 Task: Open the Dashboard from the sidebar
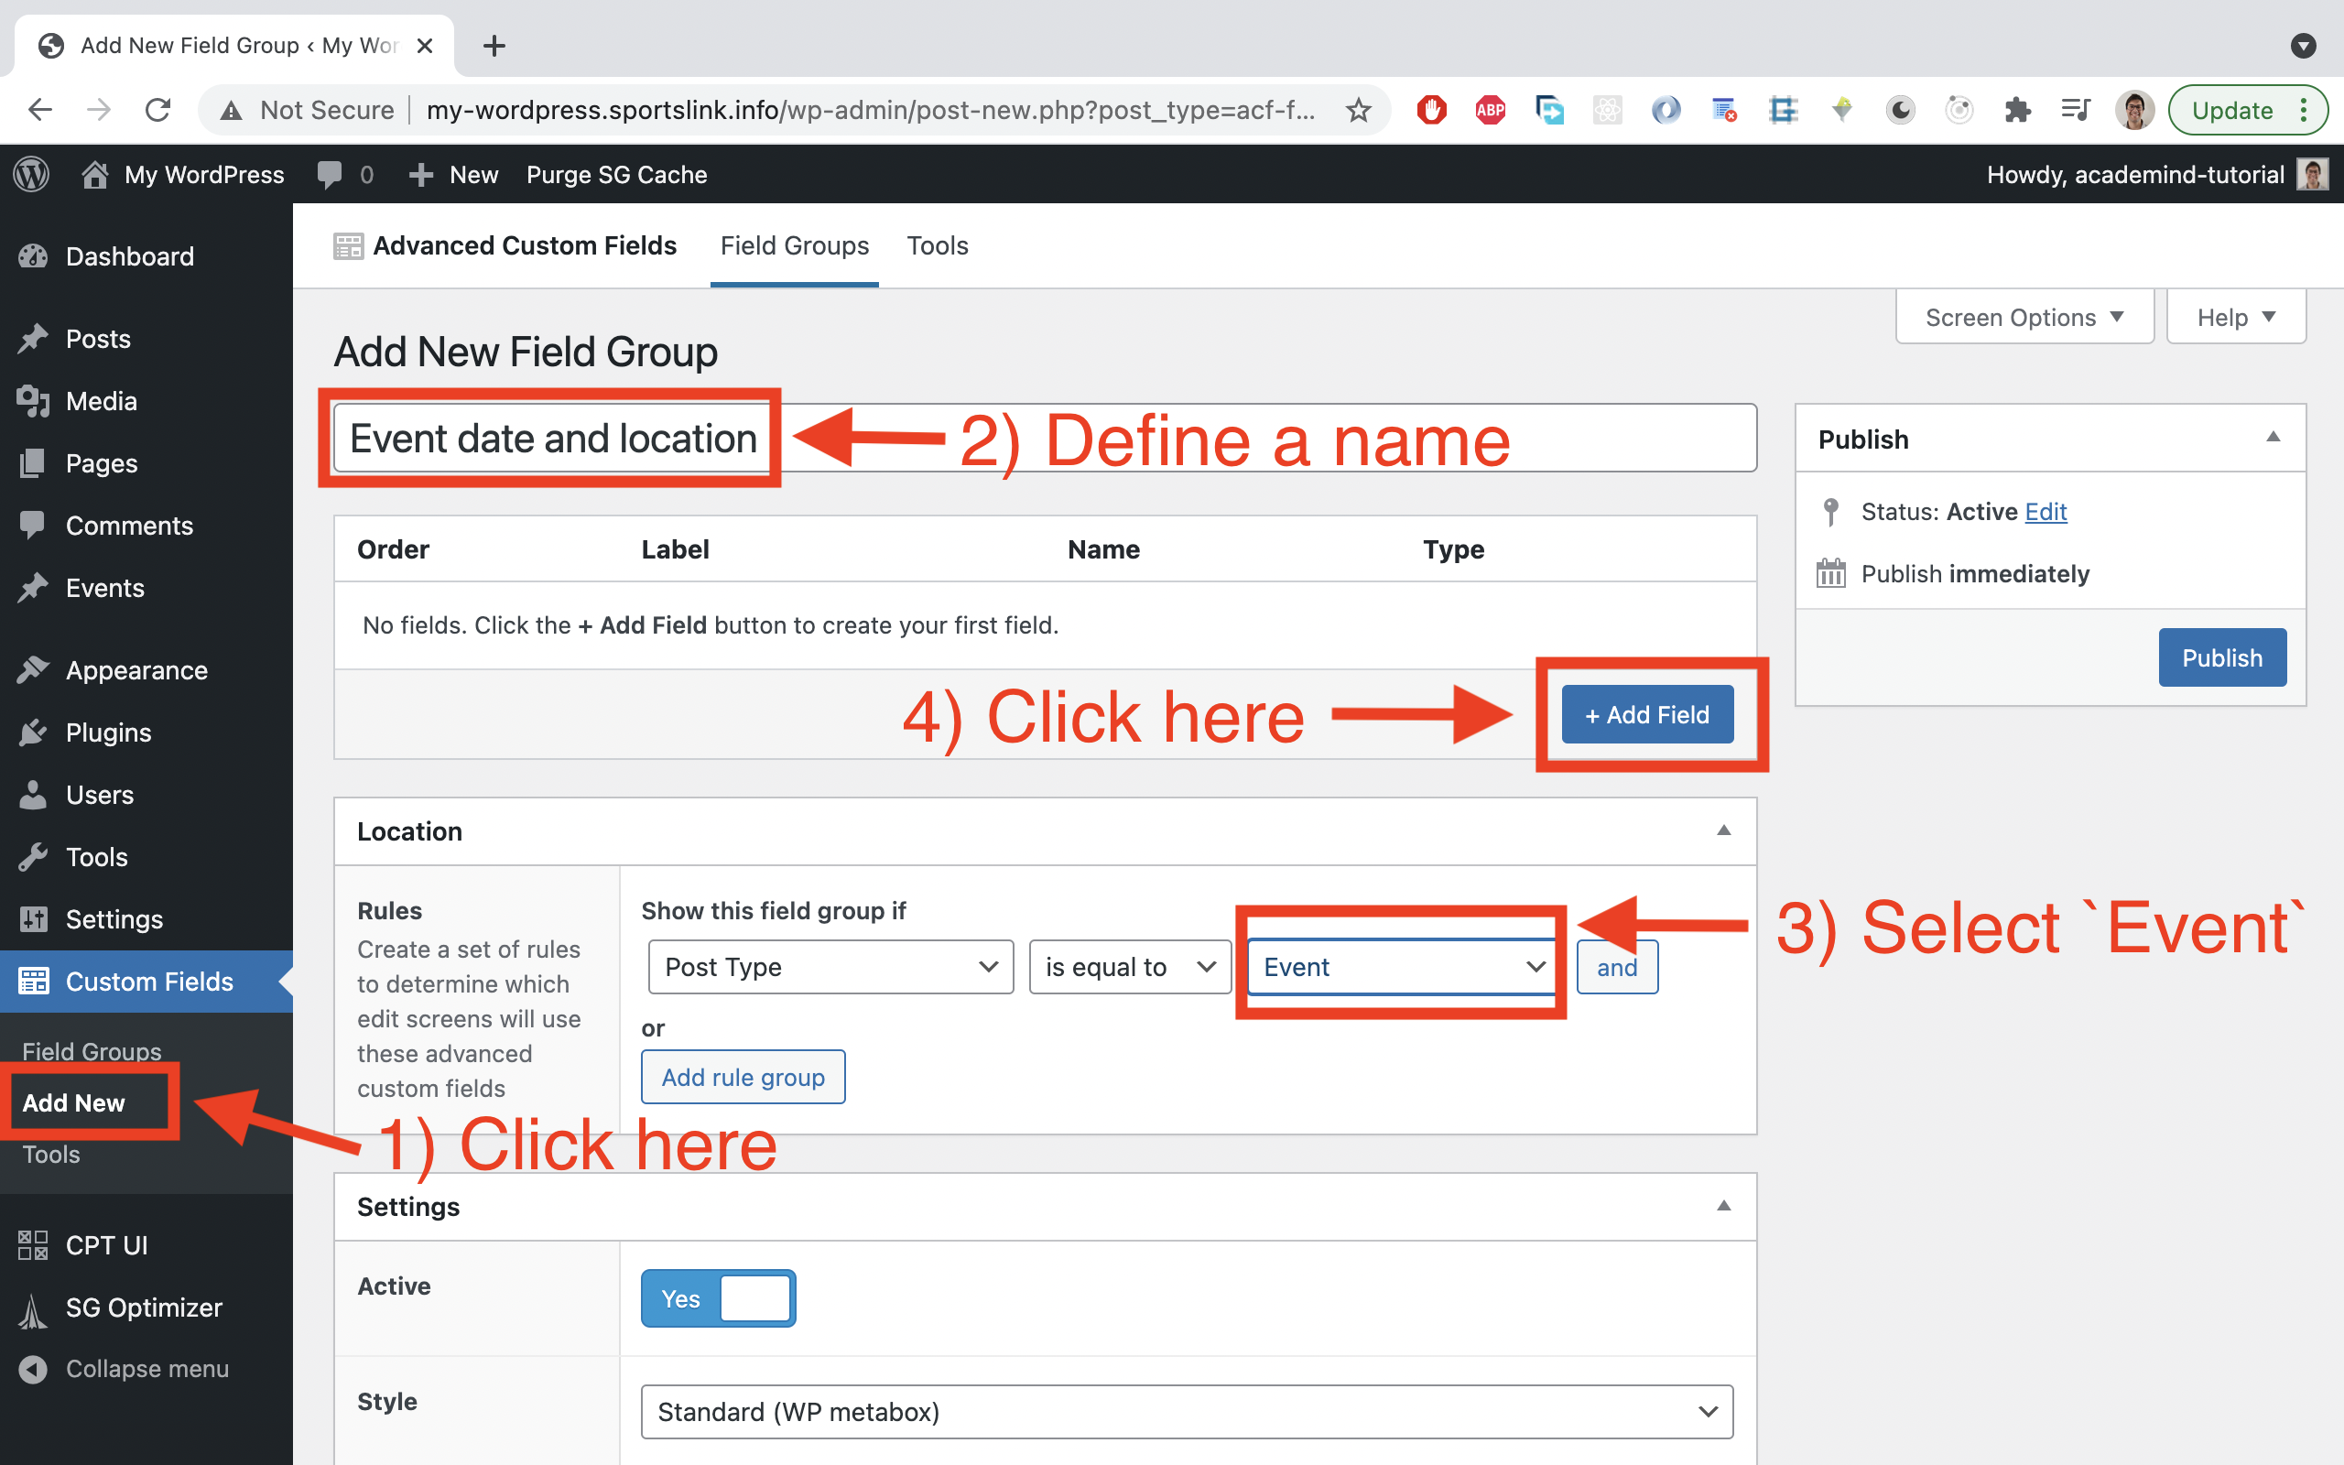click(129, 255)
